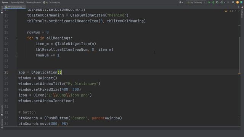Click line number 25 in the gutter
This screenshot has height=137, width=244.
[x=6, y=72]
